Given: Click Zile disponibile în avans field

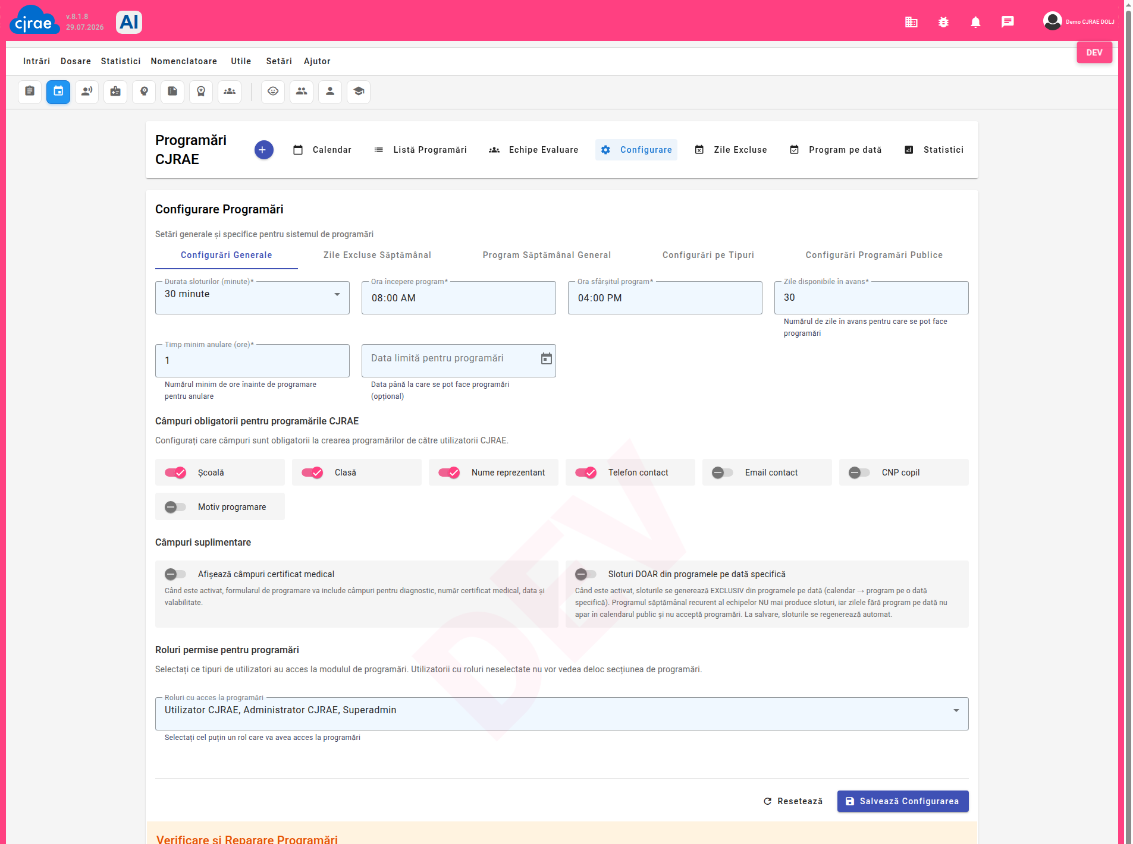Looking at the screenshot, I should [x=871, y=298].
